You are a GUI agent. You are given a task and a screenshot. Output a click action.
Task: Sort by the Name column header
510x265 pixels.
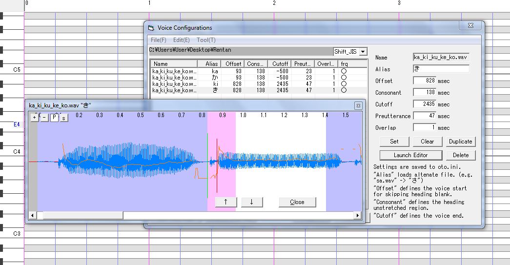tap(174, 64)
